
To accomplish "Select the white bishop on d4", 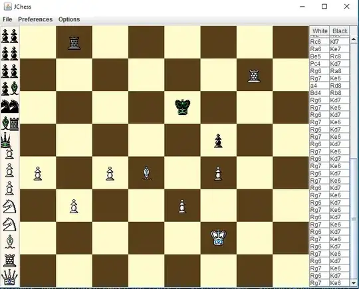I will pos(146,173).
